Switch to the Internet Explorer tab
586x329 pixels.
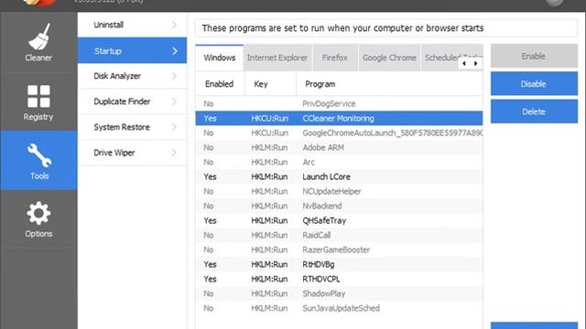click(x=277, y=58)
